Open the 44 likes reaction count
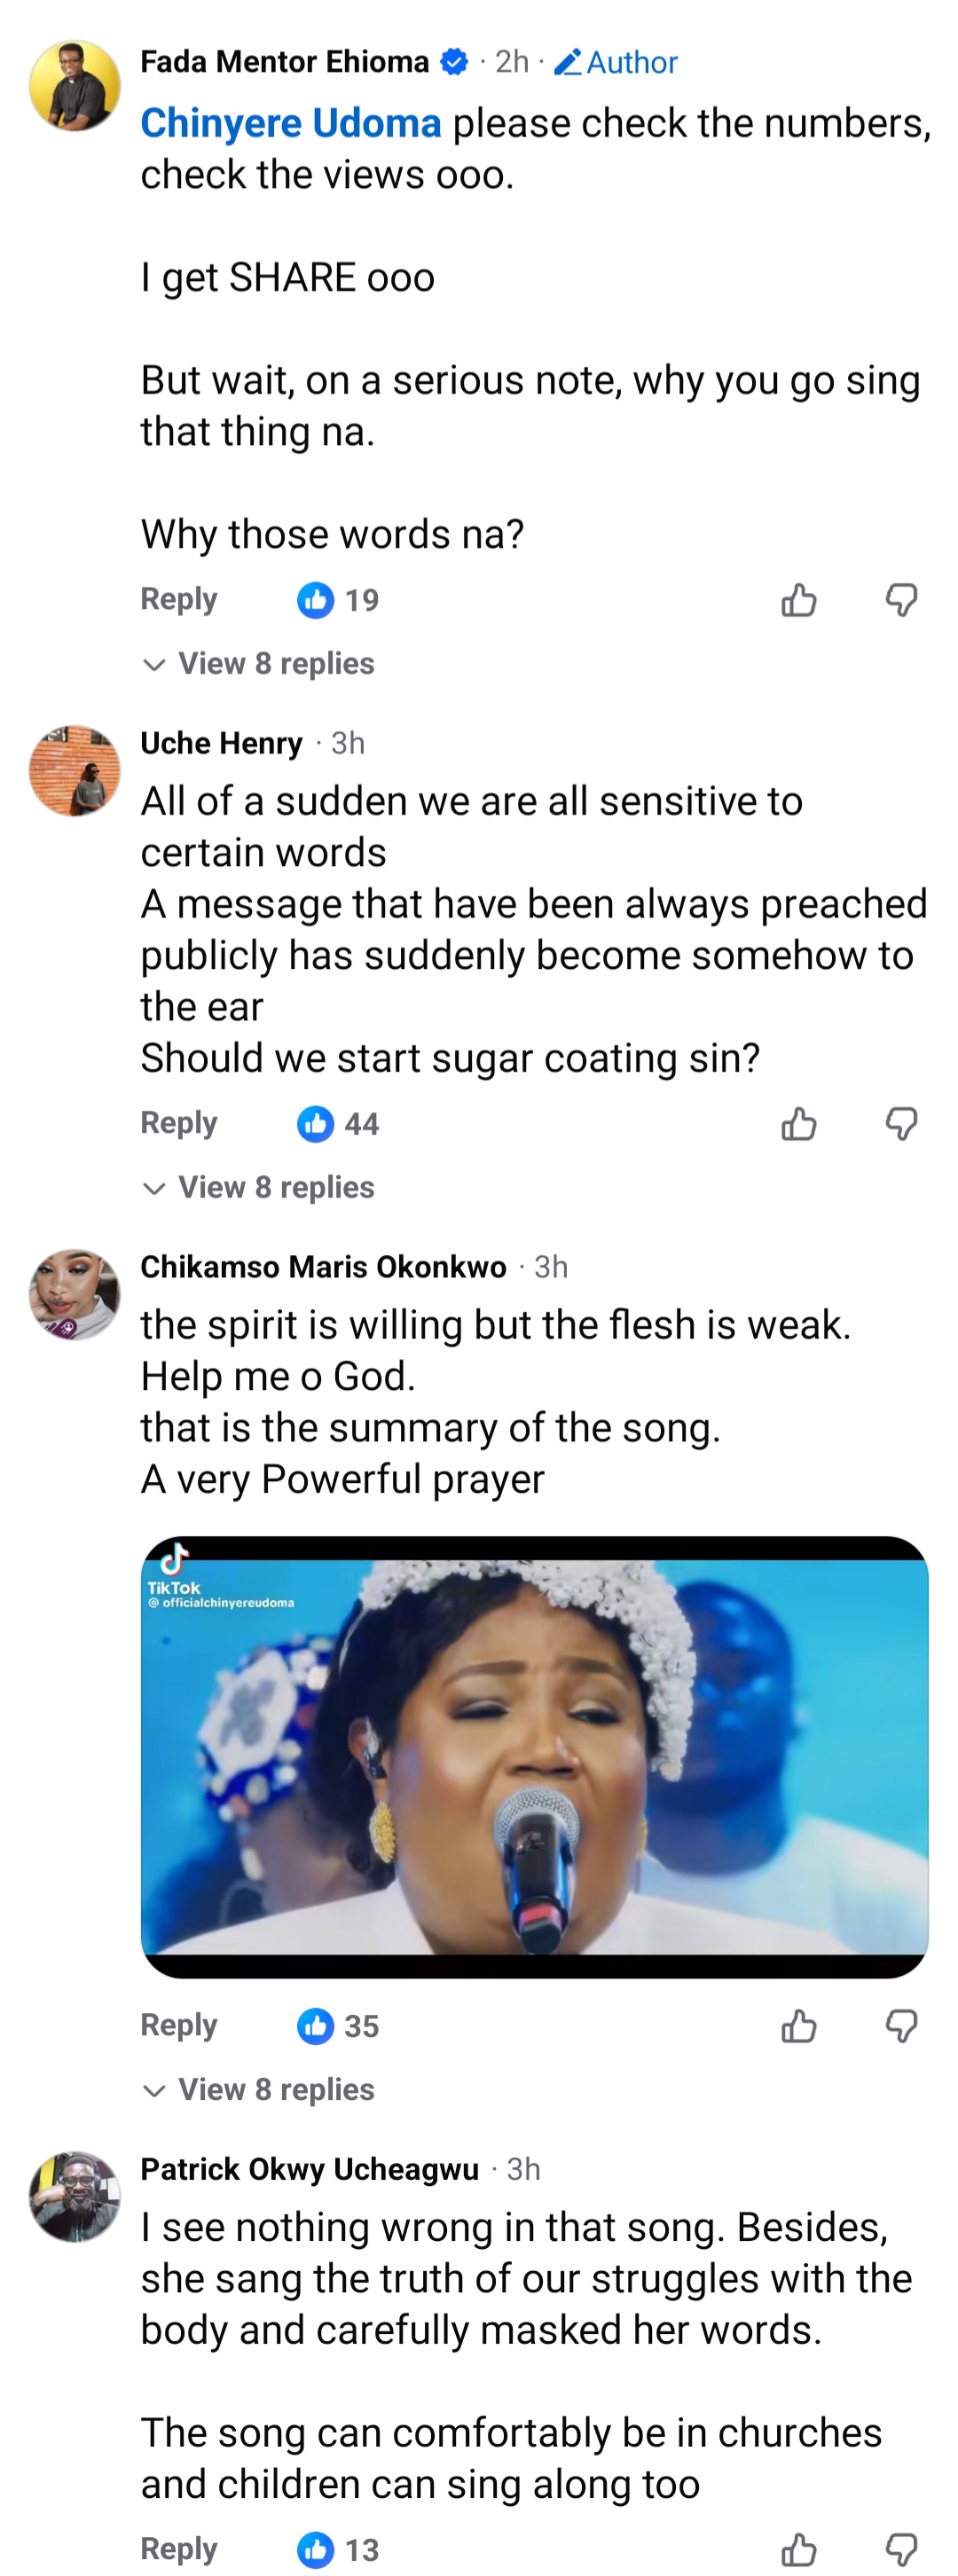Viewport: 958px width, 2576px height. tap(338, 1124)
